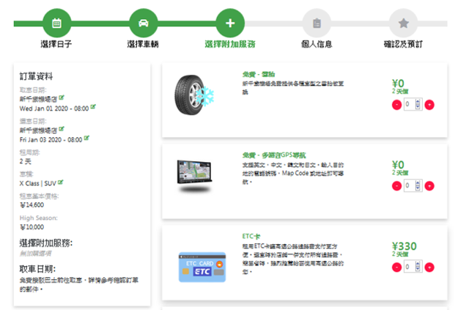This screenshot has width=461, height=310.
Task: Click edit icon beside X Class | SUV
Action: [61, 182]
